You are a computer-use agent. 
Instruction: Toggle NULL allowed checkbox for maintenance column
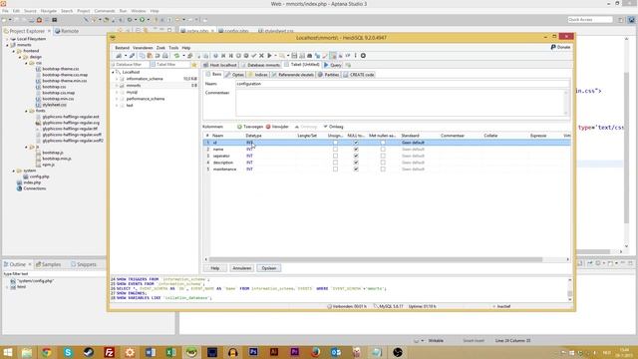tap(356, 169)
